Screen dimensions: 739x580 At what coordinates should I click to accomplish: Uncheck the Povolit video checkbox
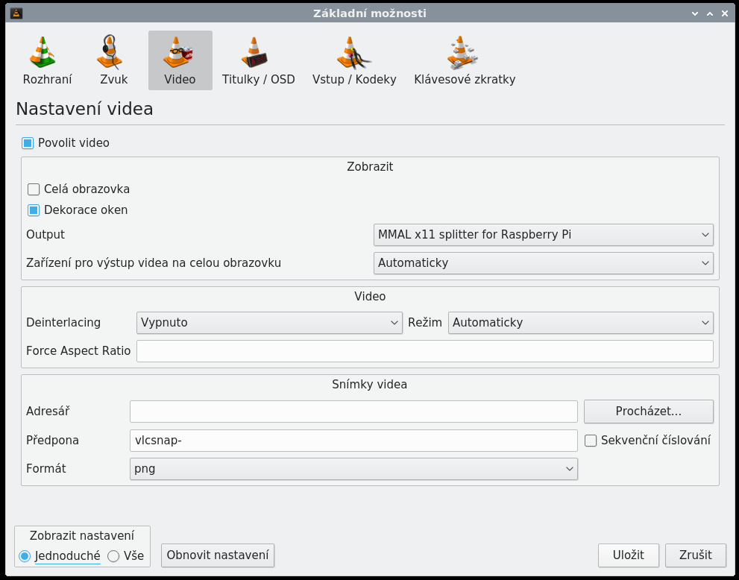tap(28, 143)
